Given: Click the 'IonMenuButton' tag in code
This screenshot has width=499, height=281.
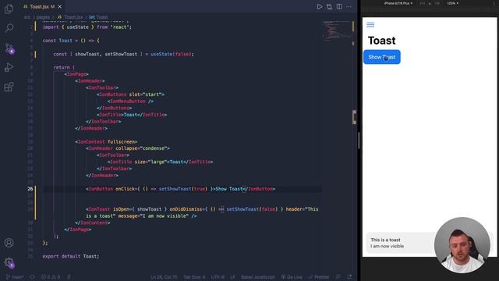Looking at the screenshot, I should pos(128,101).
